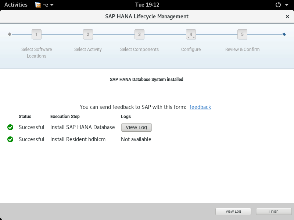Open the feedback link

(200, 107)
